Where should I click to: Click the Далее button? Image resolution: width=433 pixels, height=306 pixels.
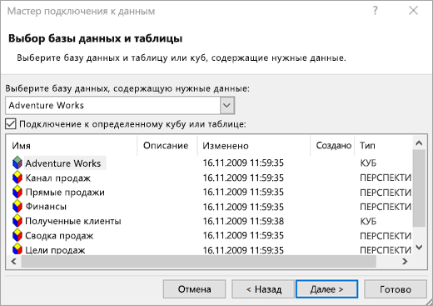click(327, 289)
